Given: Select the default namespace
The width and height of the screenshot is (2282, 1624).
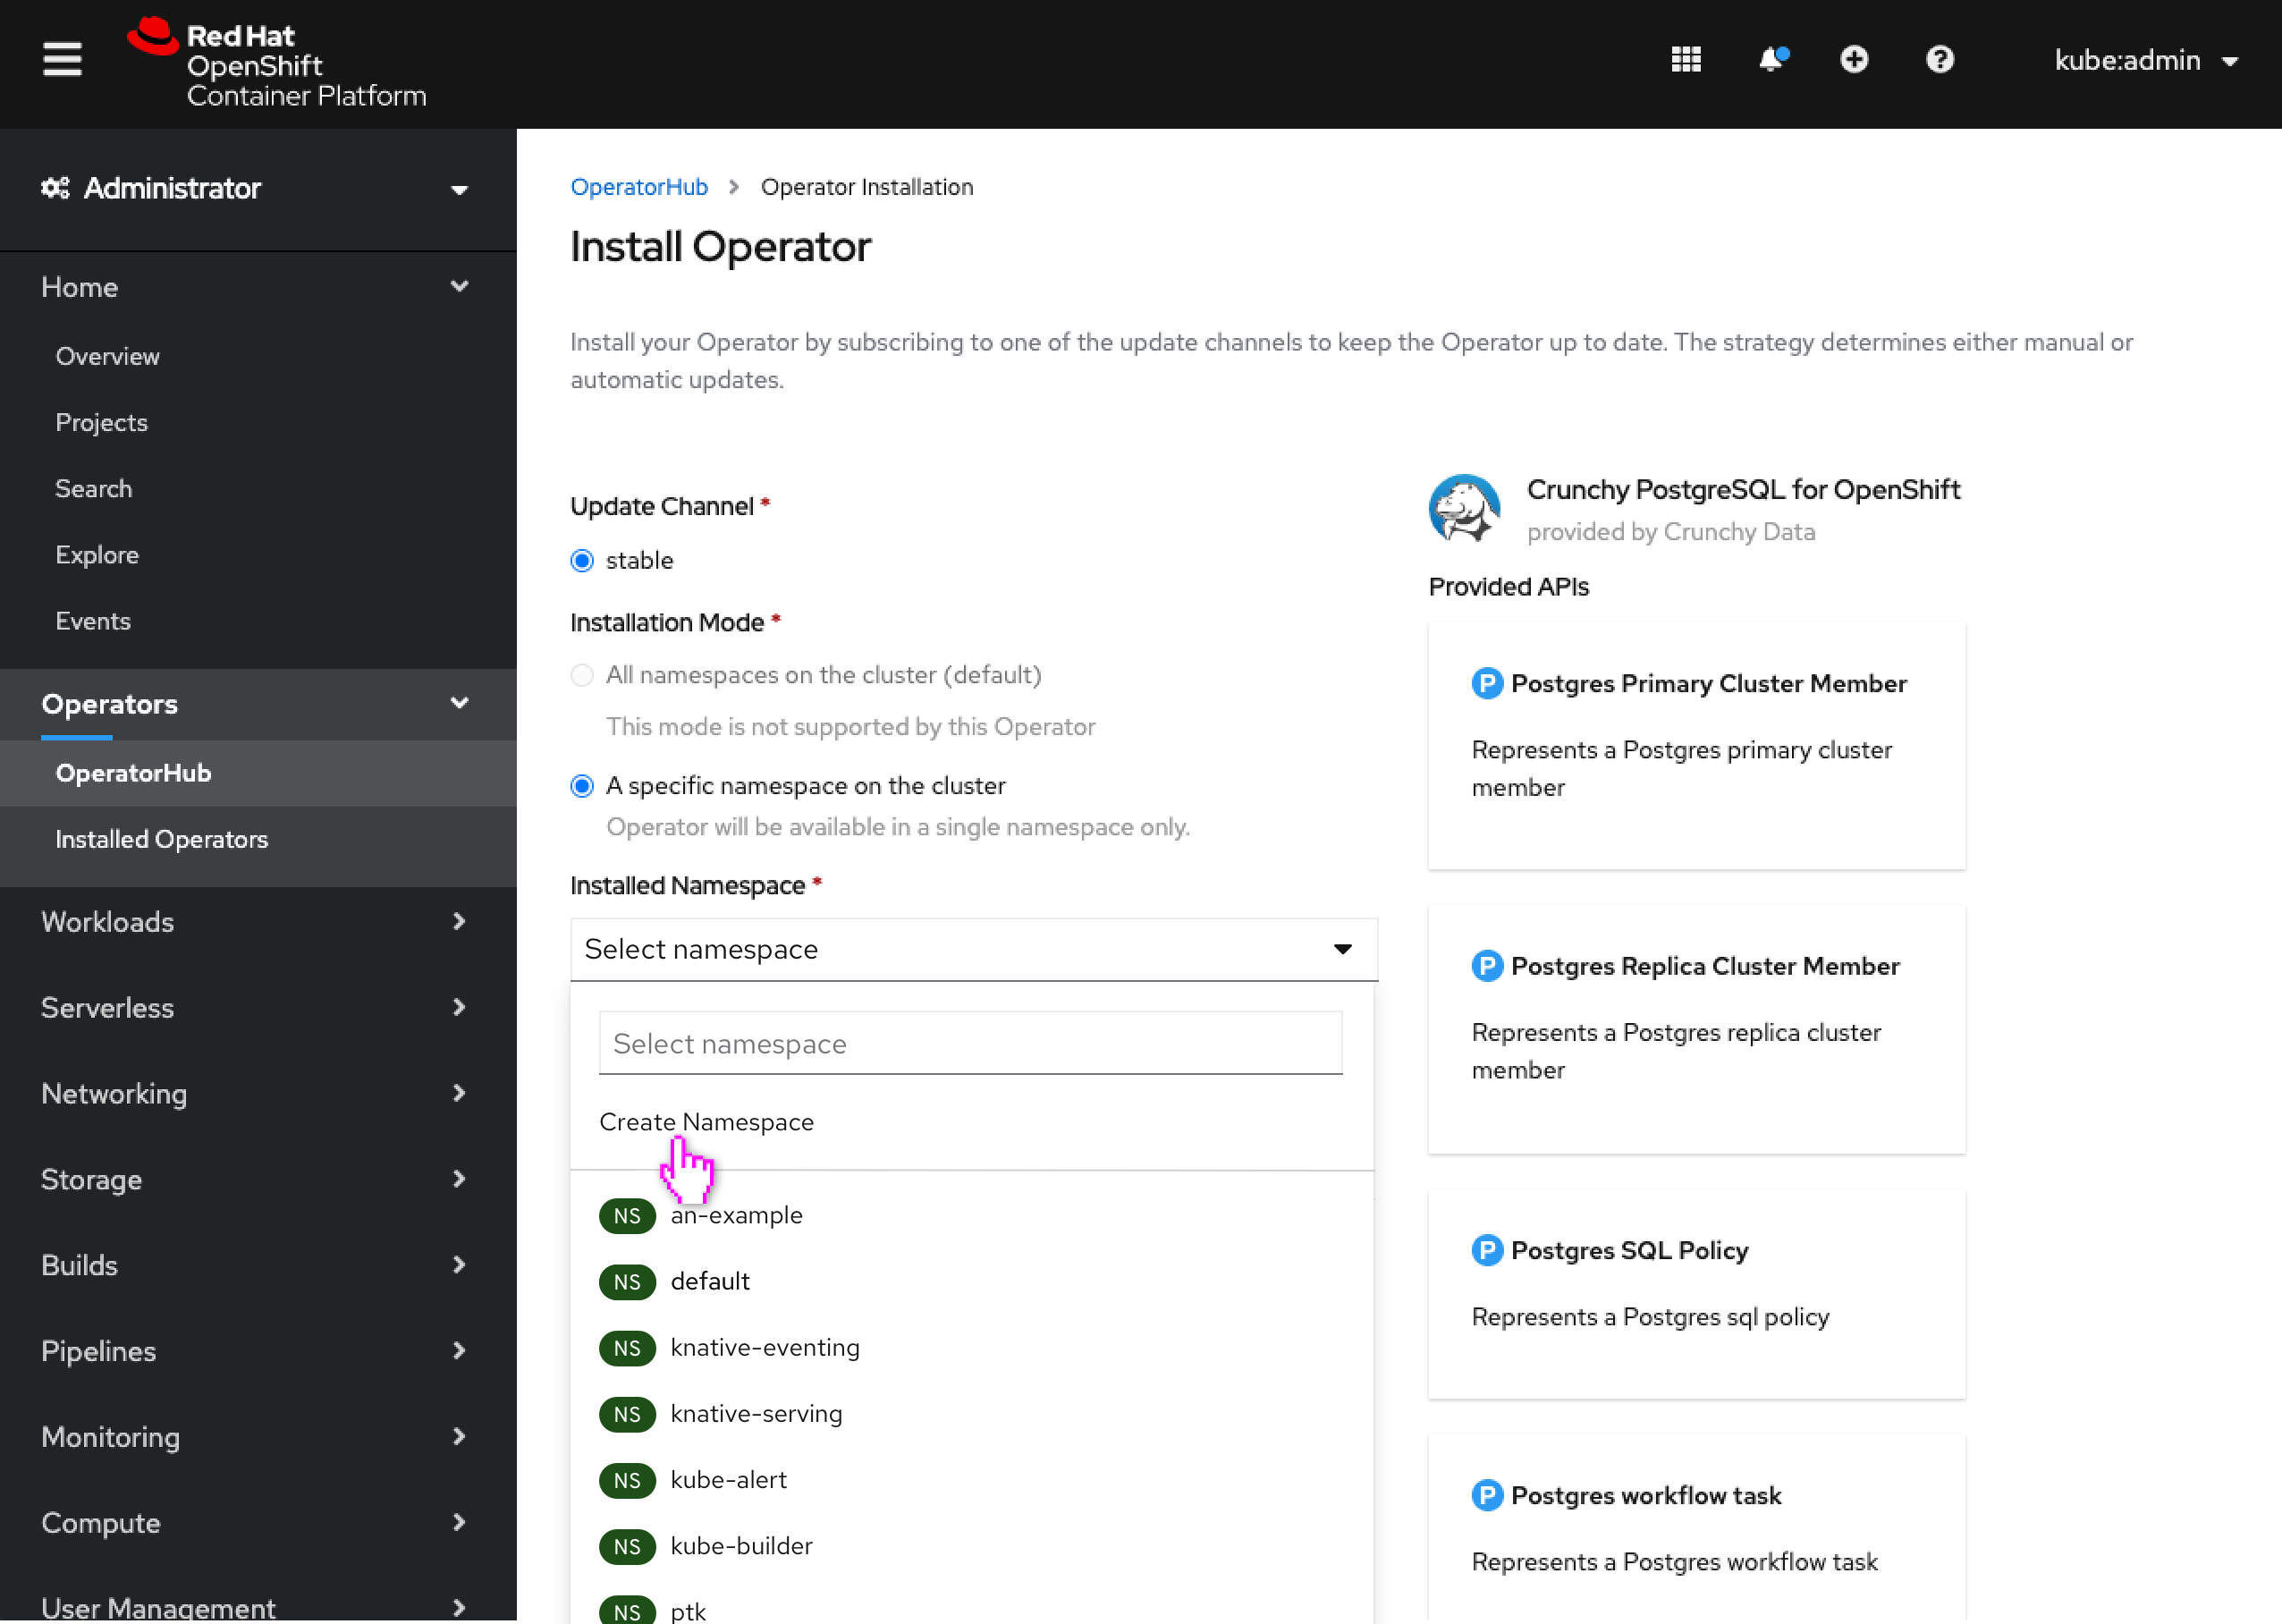Looking at the screenshot, I should click(708, 1280).
